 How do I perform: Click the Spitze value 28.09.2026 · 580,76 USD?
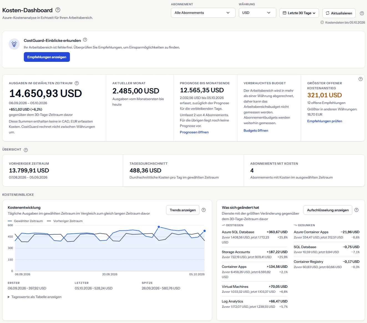pos(161,288)
